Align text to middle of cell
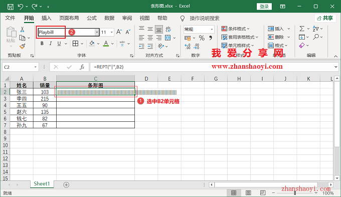 tap(150, 29)
